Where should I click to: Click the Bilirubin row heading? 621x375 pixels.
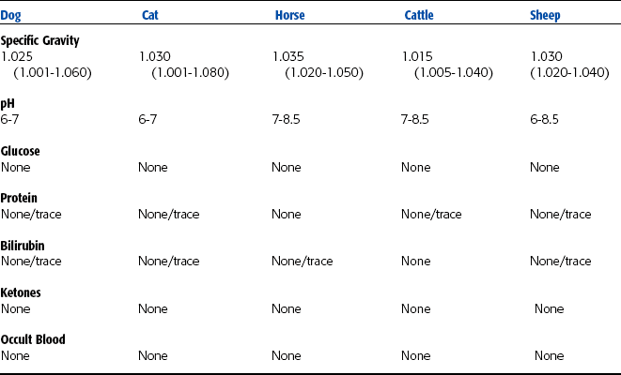[x=23, y=246]
